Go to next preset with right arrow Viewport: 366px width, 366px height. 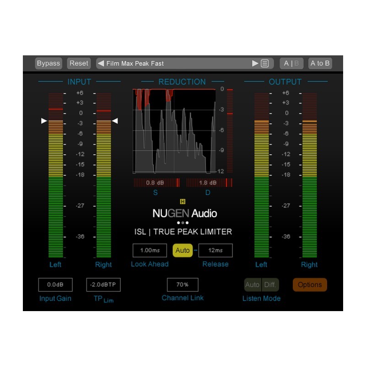(255, 63)
